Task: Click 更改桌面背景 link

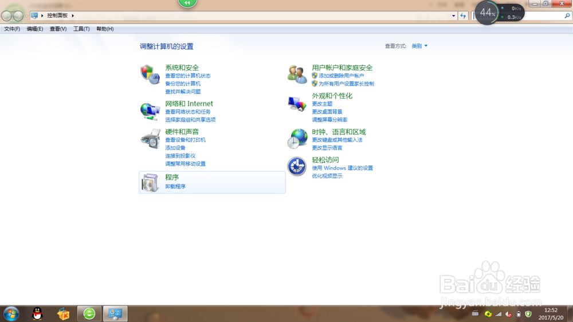Action: pyautogui.click(x=327, y=112)
